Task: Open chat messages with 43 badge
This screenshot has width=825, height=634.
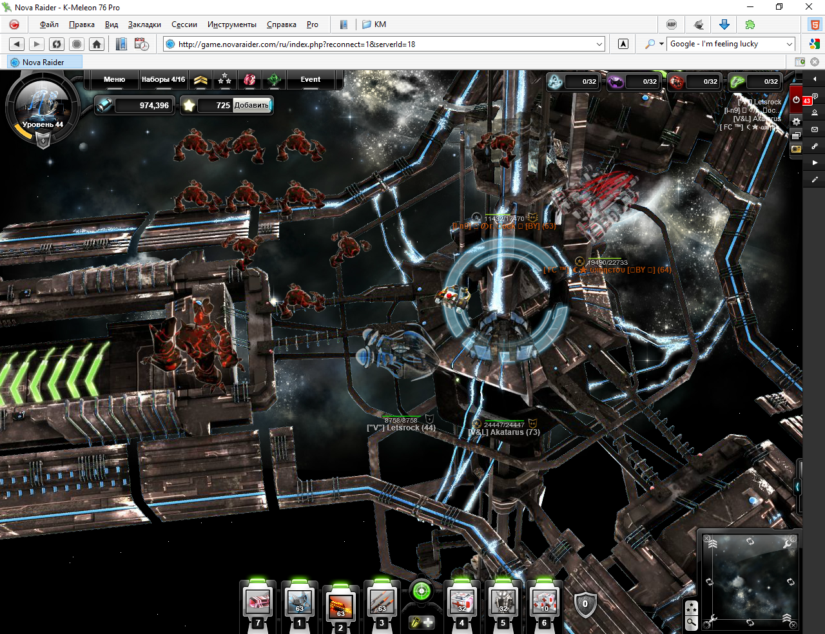Action: 815,96
